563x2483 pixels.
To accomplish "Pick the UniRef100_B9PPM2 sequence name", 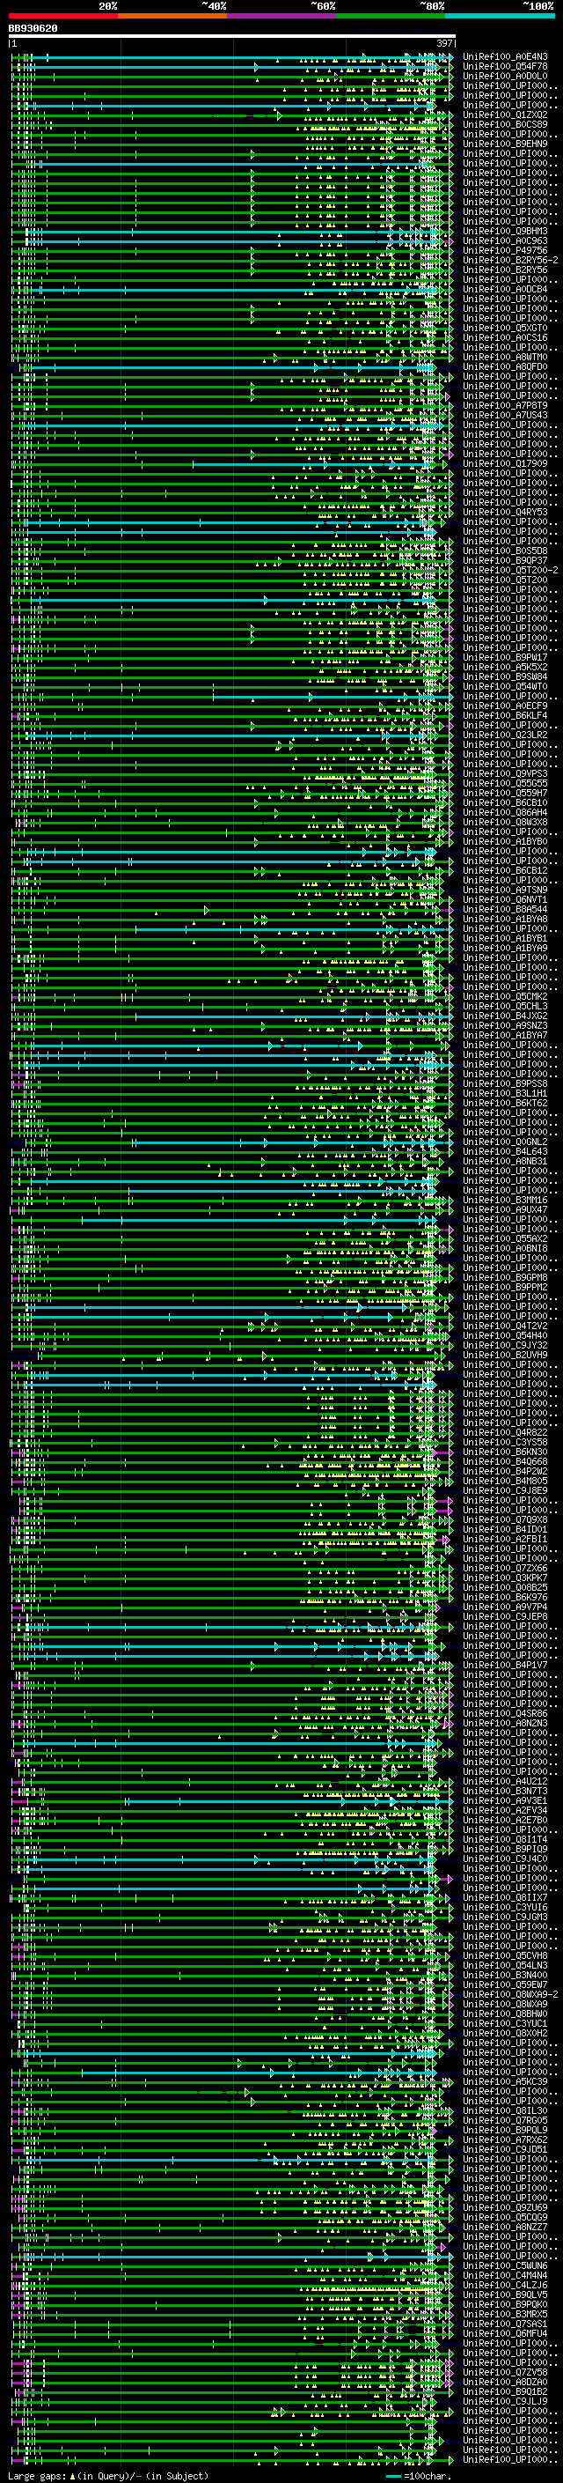I will pyautogui.click(x=504, y=1287).
